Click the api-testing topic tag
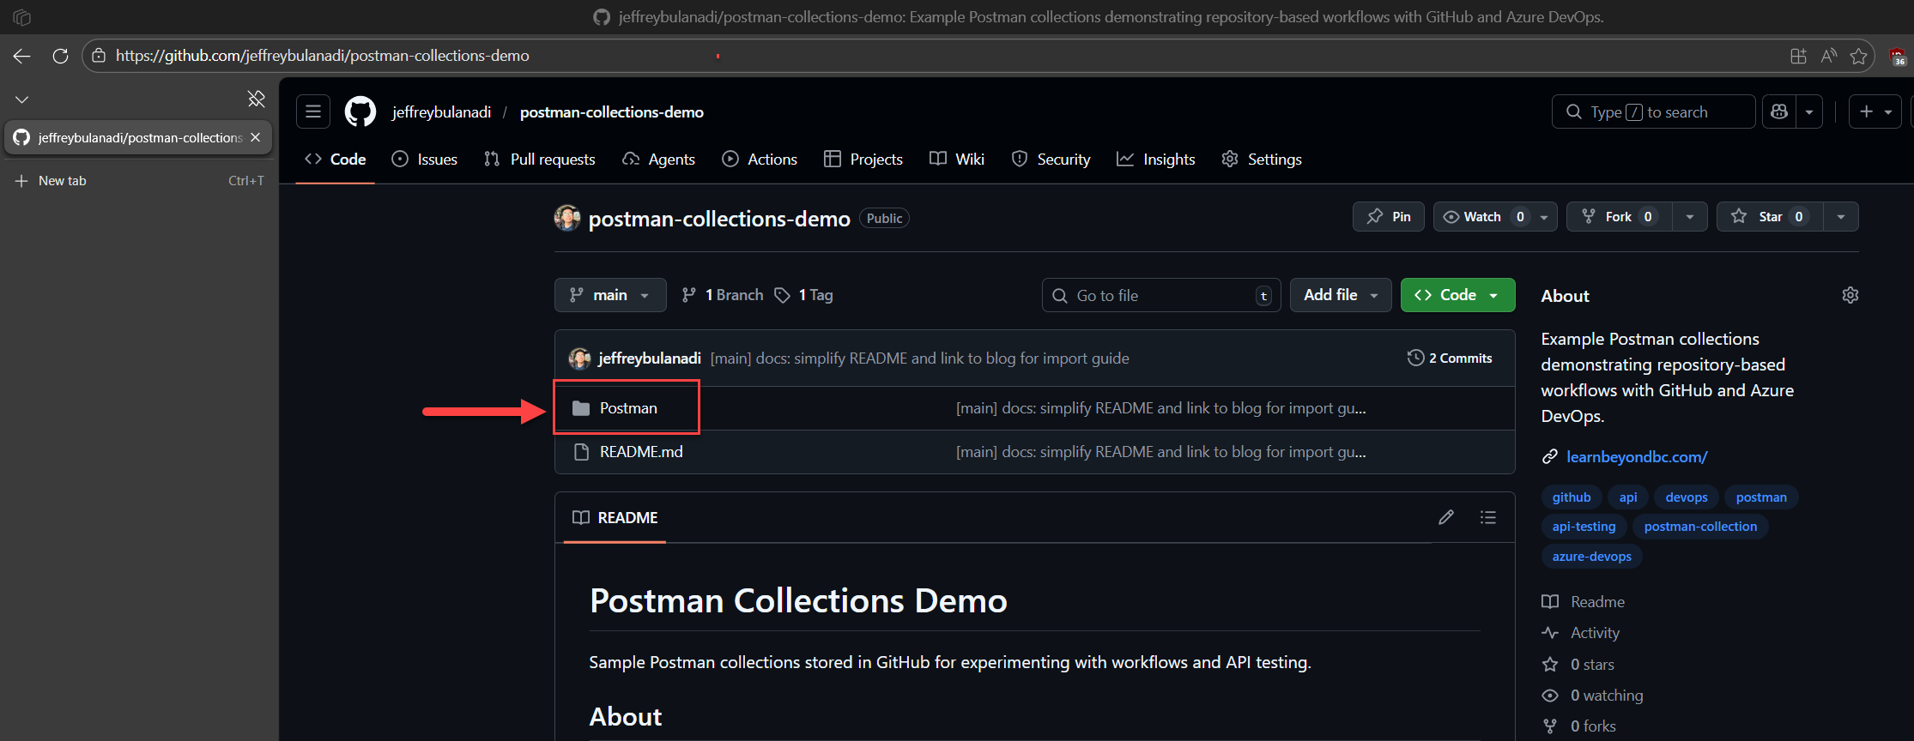Image resolution: width=1914 pixels, height=741 pixels. tap(1584, 527)
